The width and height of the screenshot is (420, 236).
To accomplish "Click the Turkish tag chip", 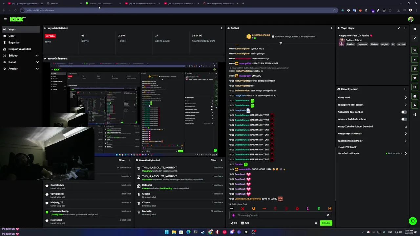I will pyautogui.click(x=350, y=44).
